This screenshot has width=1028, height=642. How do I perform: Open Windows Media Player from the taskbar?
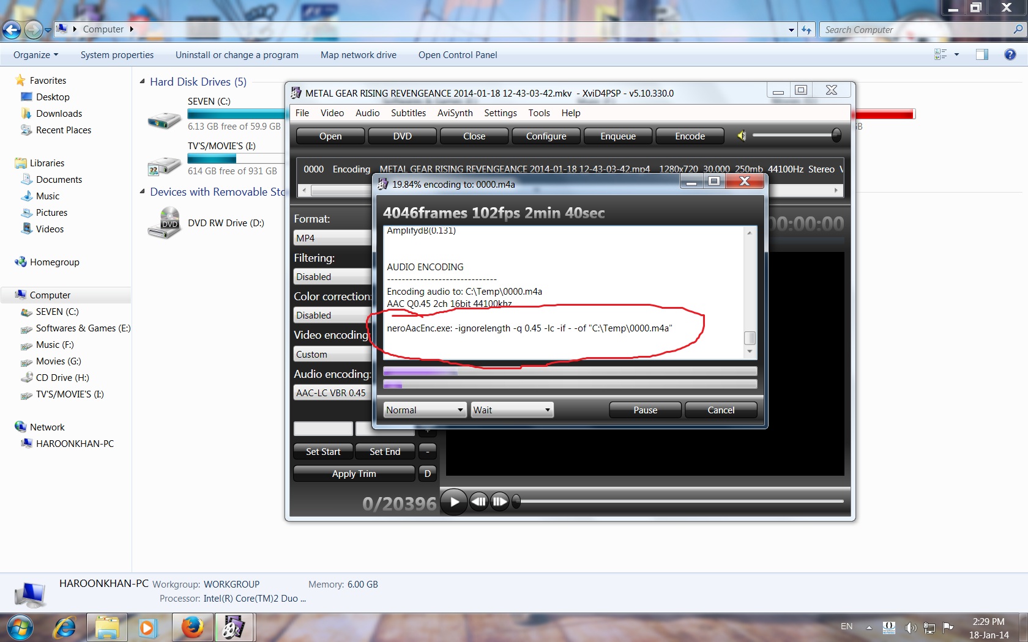[147, 627]
